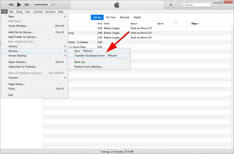The width and height of the screenshot is (234, 154).
Task: Type in the Search field
Action: click(x=197, y=5)
